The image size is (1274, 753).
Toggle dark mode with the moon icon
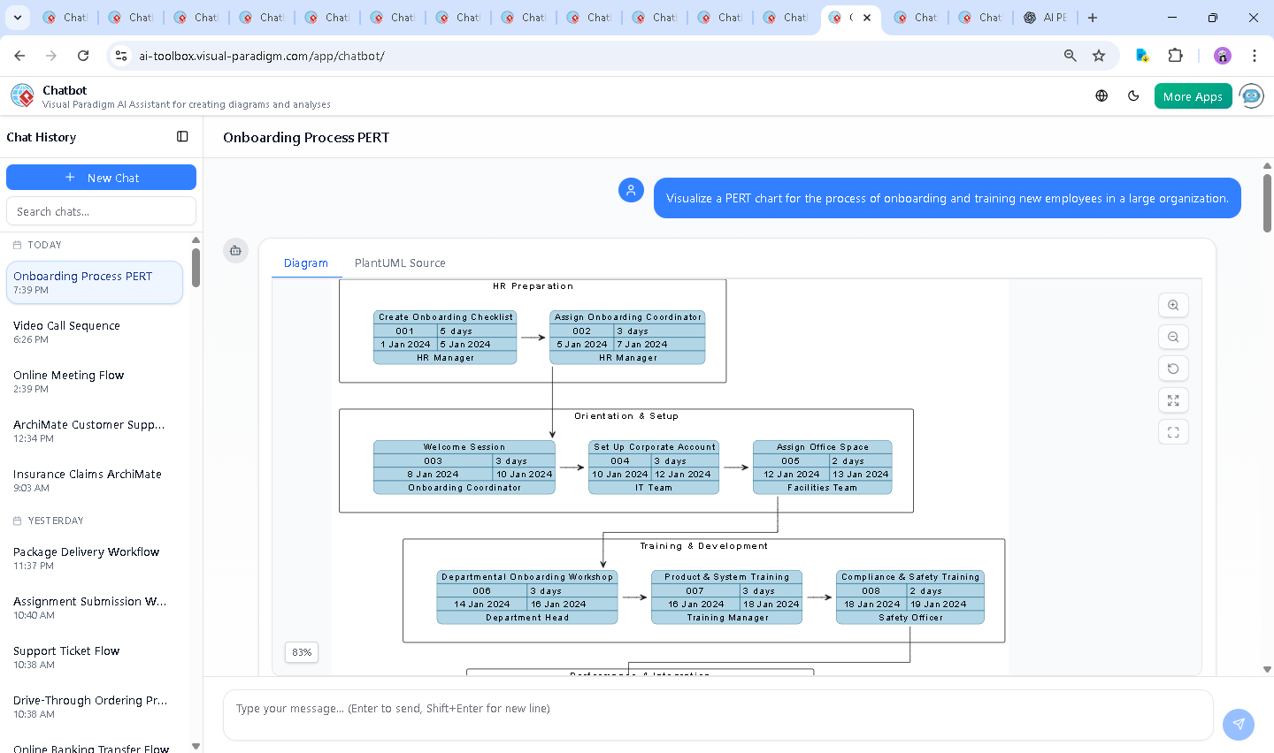[1133, 95]
